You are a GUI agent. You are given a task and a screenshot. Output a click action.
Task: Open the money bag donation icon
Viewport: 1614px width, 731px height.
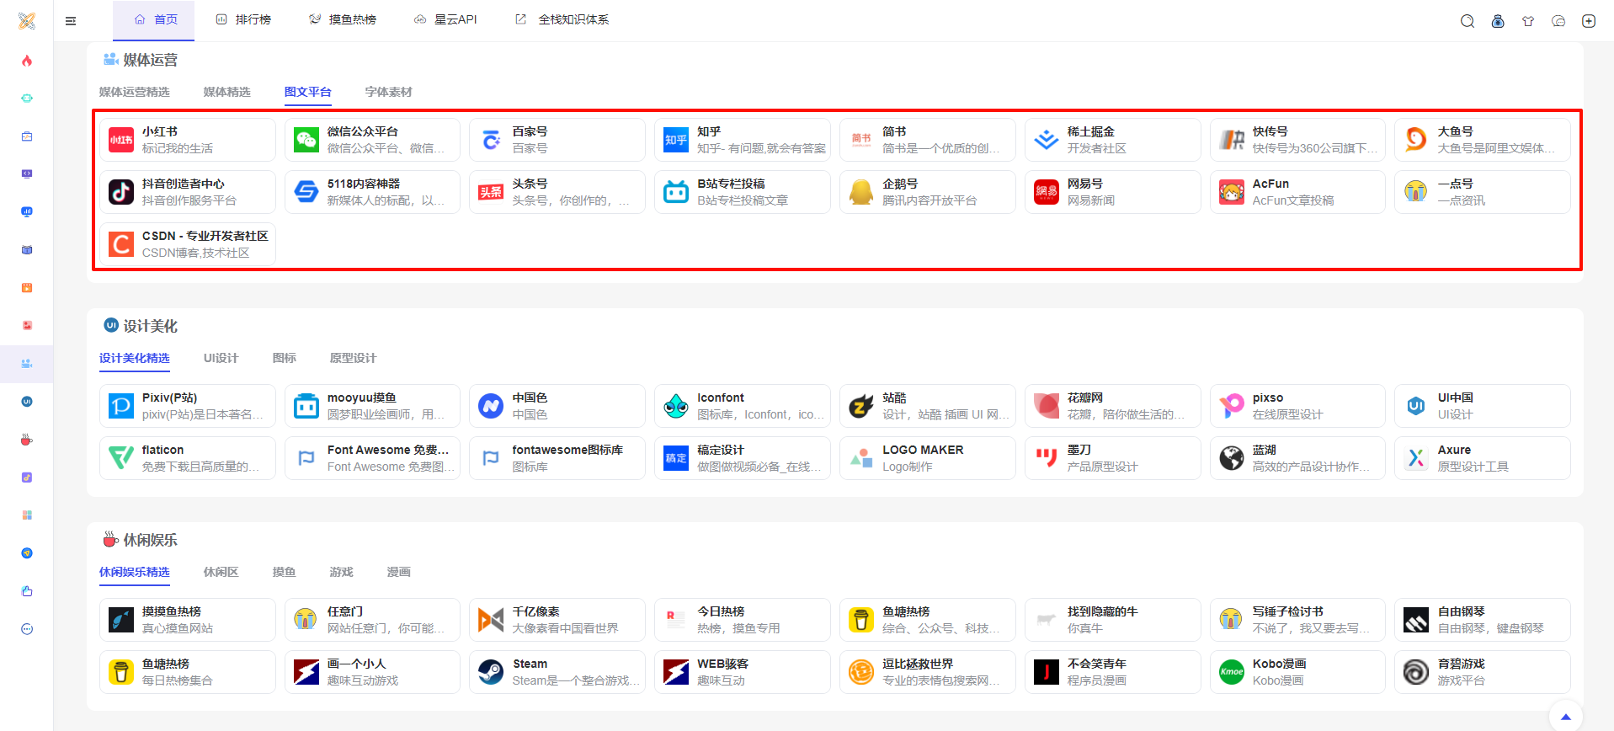1497,21
